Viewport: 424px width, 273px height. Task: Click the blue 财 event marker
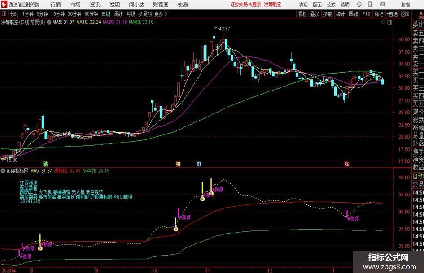pyautogui.click(x=199, y=164)
